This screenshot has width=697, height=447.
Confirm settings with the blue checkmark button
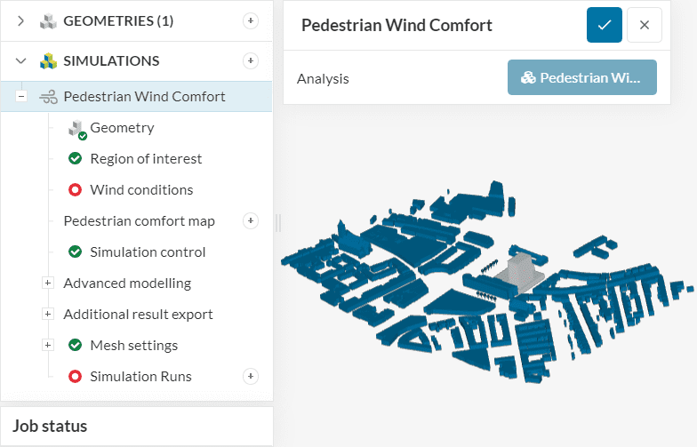(x=605, y=25)
